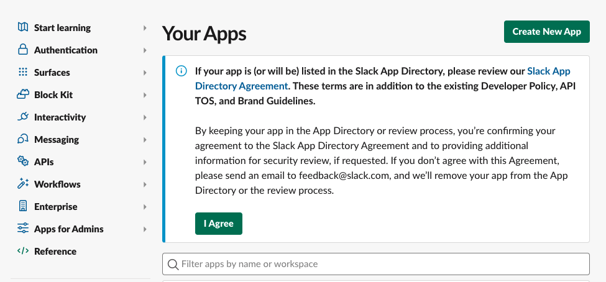This screenshot has width=606, height=282.
Task: Click the magnifier icon in the filter box
Action: pyautogui.click(x=173, y=264)
